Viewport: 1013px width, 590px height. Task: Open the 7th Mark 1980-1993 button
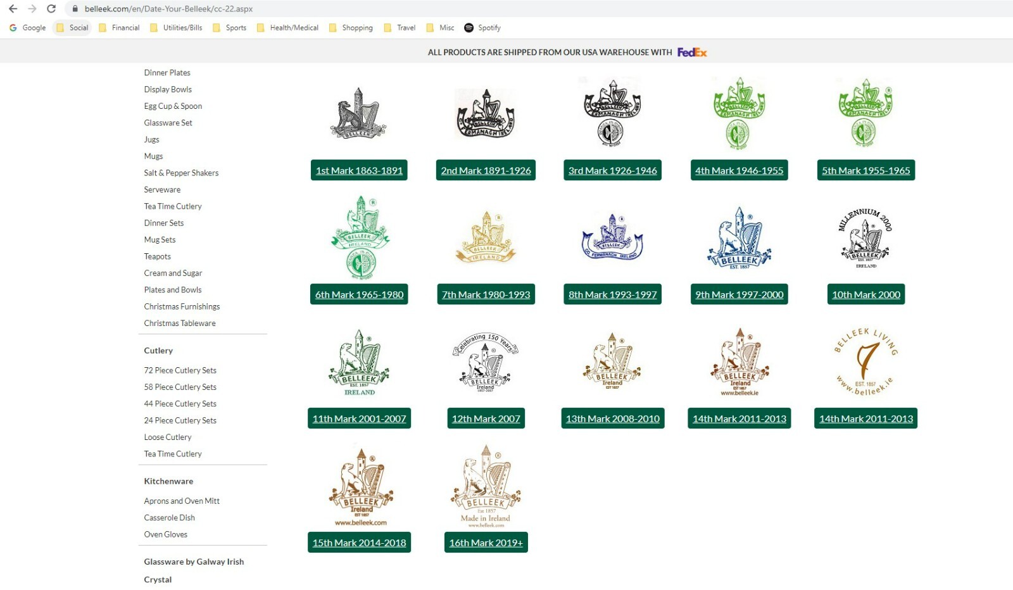click(x=486, y=294)
